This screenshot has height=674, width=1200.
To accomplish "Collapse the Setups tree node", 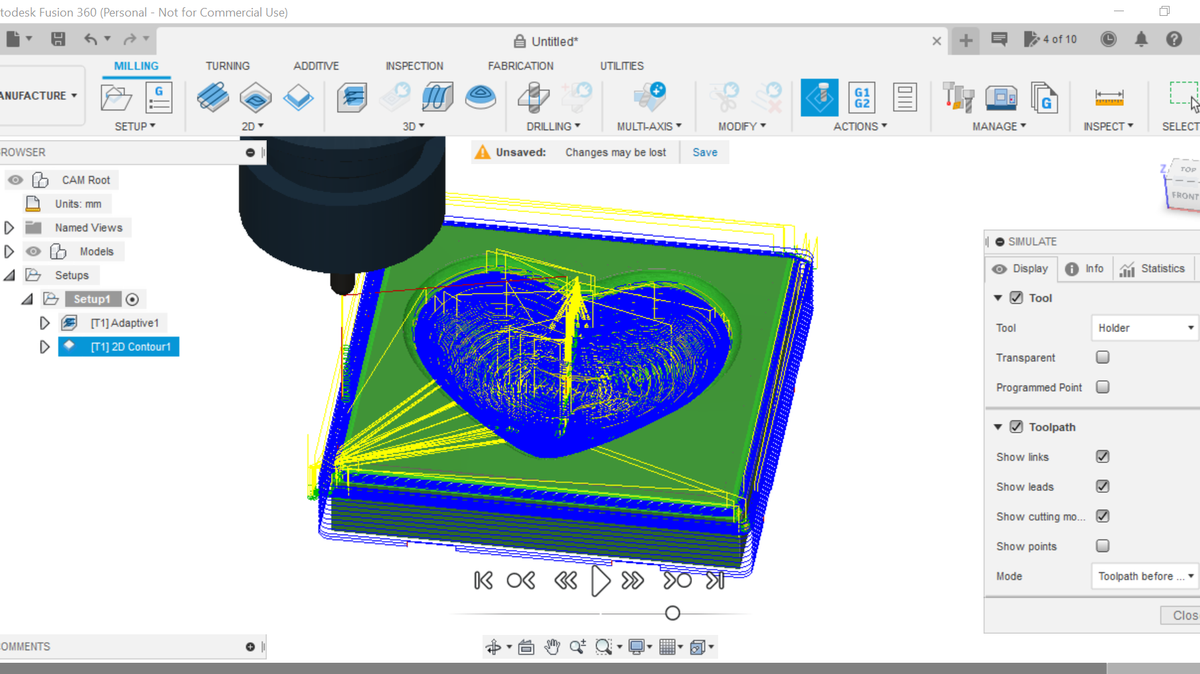I will (x=9, y=275).
